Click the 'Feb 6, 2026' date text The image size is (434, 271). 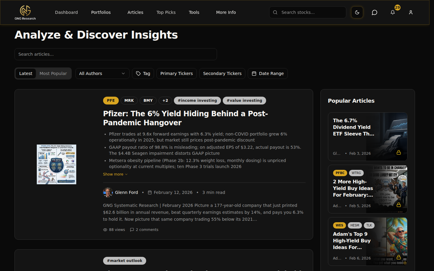point(360,258)
